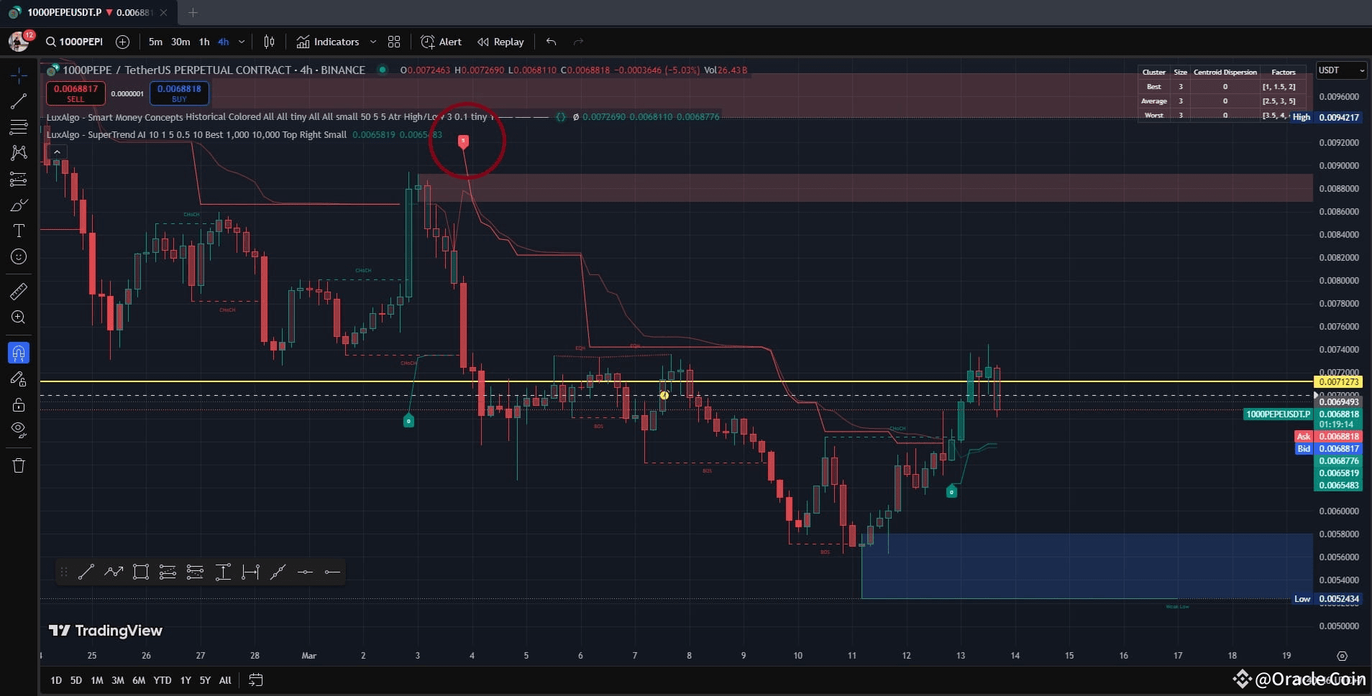The height and width of the screenshot is (696, 1372).
Task: Activate the zoom in tool
Action: tap(19, 317)
